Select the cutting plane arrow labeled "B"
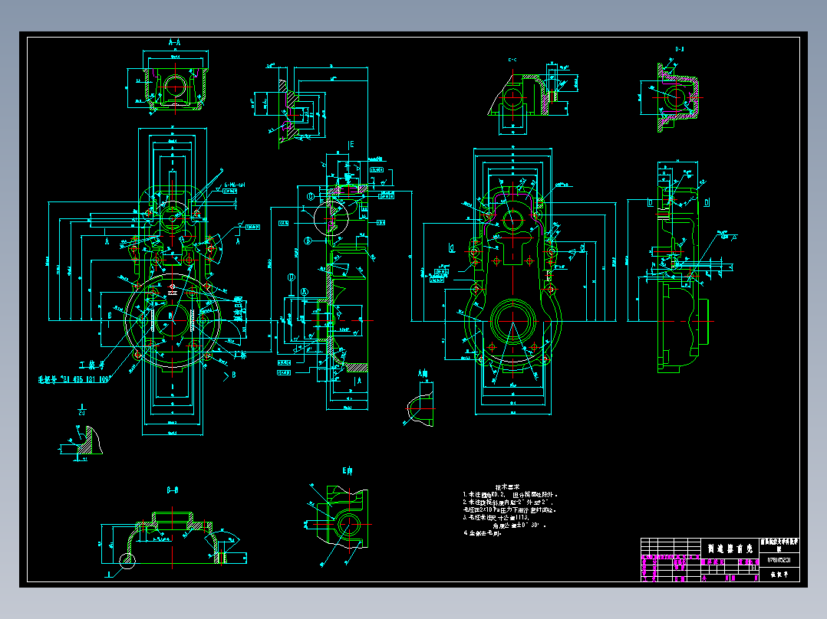827x619 pixels. pyautogui.click(x=230, y=375)
